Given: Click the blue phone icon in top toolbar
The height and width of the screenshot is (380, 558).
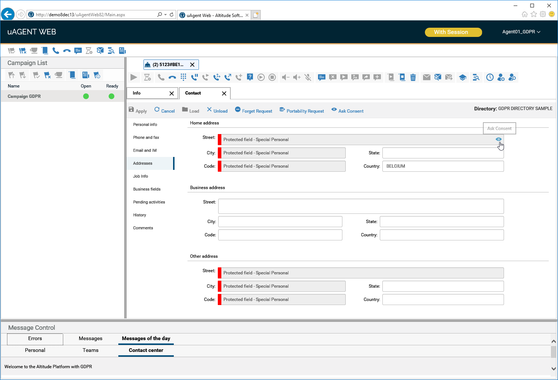Looking at the screenshot, I should [56, 51].
